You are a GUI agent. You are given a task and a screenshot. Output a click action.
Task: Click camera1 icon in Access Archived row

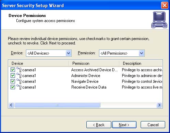[19, 70]
